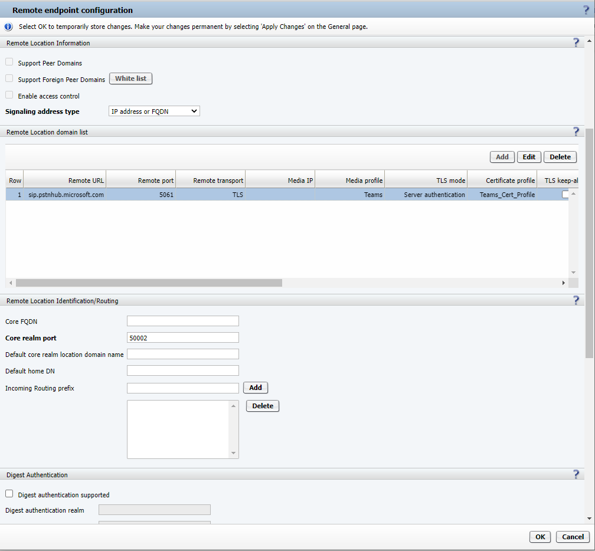The height and width of the screenshot is (551, 595).
Task: Click the Core realm port field
Action: [x=183, y=337]
